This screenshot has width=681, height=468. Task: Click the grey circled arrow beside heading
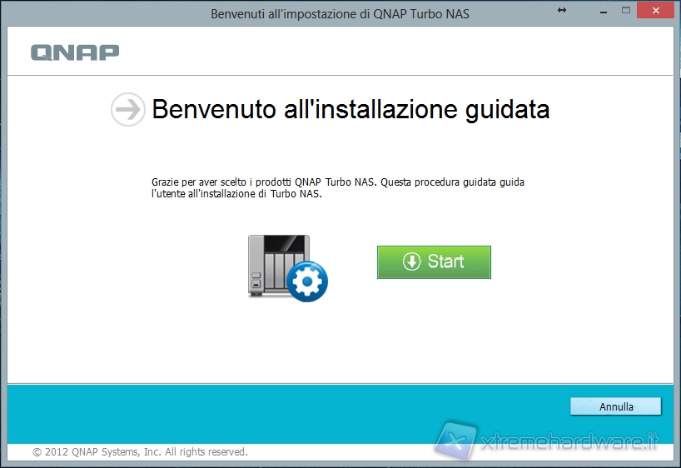point(127,110)
